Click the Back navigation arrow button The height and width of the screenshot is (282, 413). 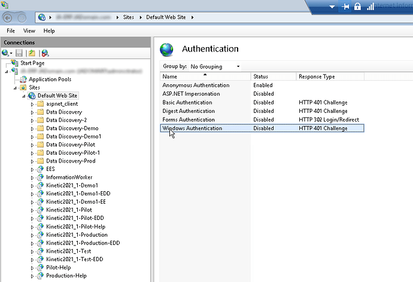pos(8,17)
